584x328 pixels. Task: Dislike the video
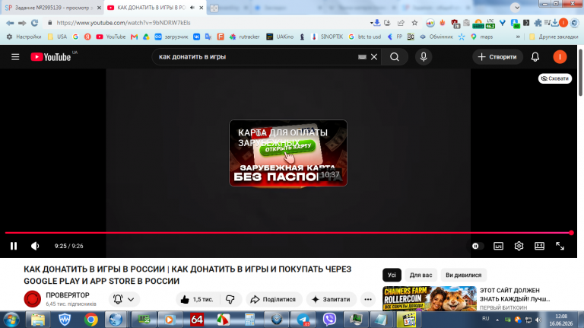tap(230, 299)
